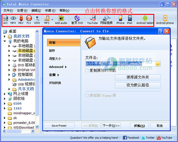Open Facebook link in status bar

(x=131, y=138)
